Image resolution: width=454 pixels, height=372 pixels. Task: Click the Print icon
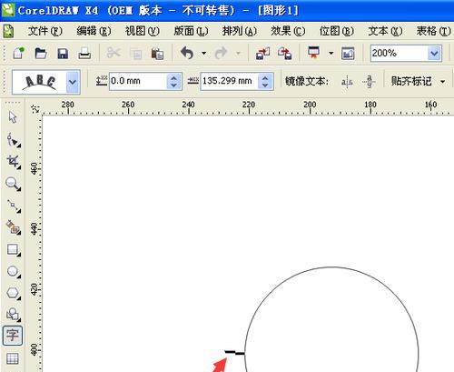[84, 54]
